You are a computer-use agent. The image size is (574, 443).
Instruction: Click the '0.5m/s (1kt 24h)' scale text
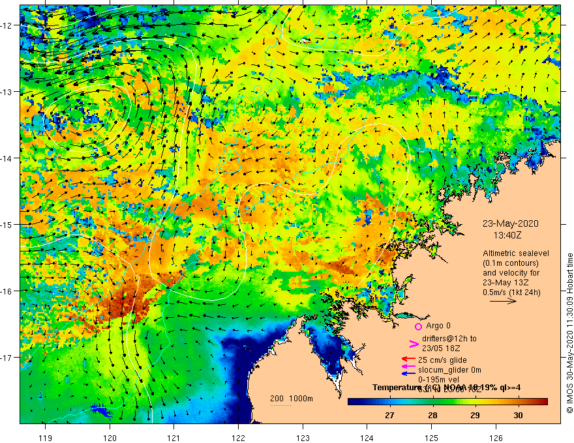511,293
